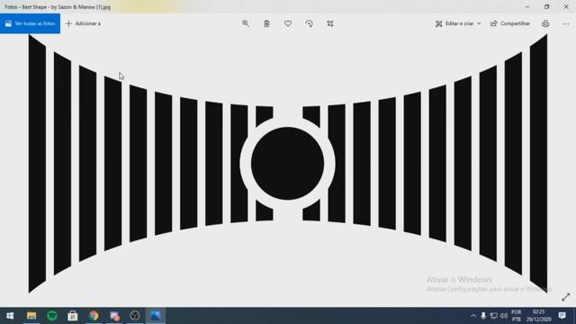Click Compartilhar share button
Screen dimensions: 576x324
(510, 23)
